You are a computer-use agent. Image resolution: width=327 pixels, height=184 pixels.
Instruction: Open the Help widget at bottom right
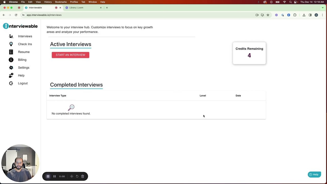314,174
